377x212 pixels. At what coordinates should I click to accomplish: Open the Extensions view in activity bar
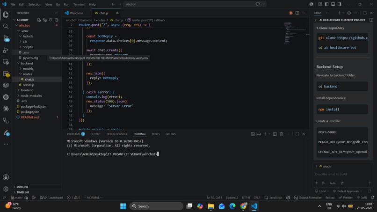tap(6, 73)
